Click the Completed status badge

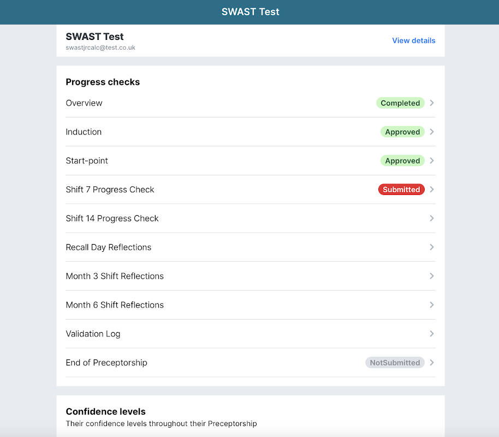pyautogui.click(x=400, y=103)
